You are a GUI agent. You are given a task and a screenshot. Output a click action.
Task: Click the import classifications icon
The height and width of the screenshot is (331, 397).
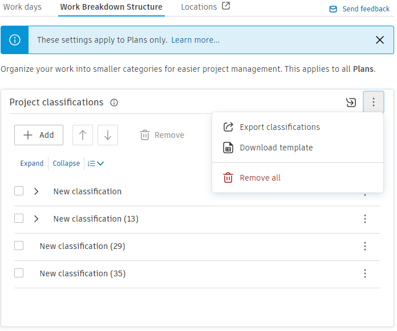pyautogui.click(x=351, y=103)
